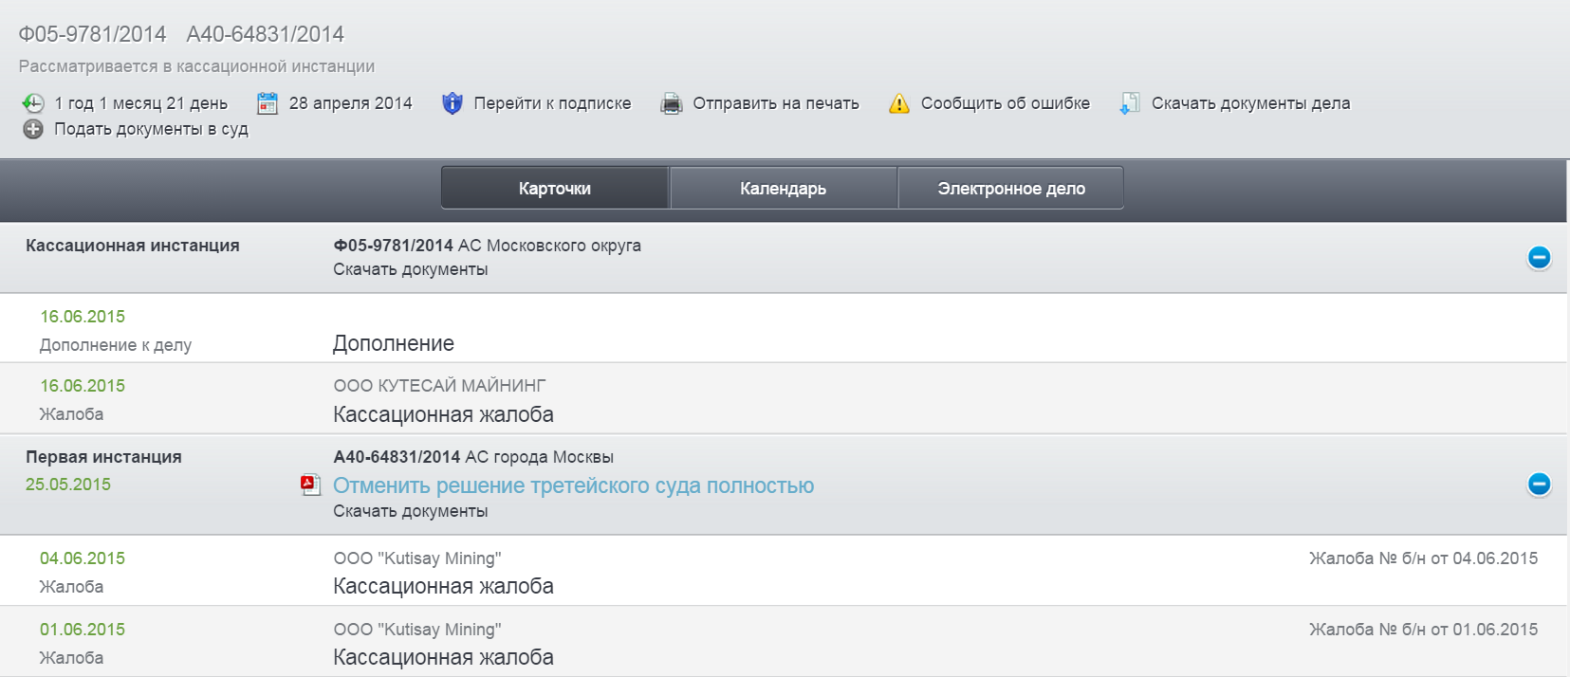Click Сообщить об ошибке link
Image resolution: width=1570 pixels, height=677 pixels.
pos(1005,103)
